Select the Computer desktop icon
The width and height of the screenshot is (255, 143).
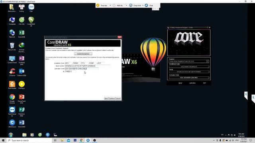(12, 21)
